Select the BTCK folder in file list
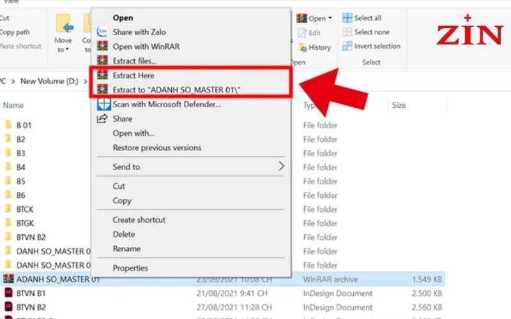The height and width of the screenshot is (319, 511). pyautogui.click(x=24, y=209)
